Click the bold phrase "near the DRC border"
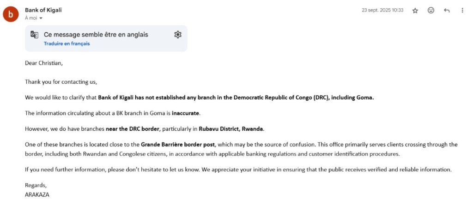This screenshot has height=215, width=473. (133, 128)
